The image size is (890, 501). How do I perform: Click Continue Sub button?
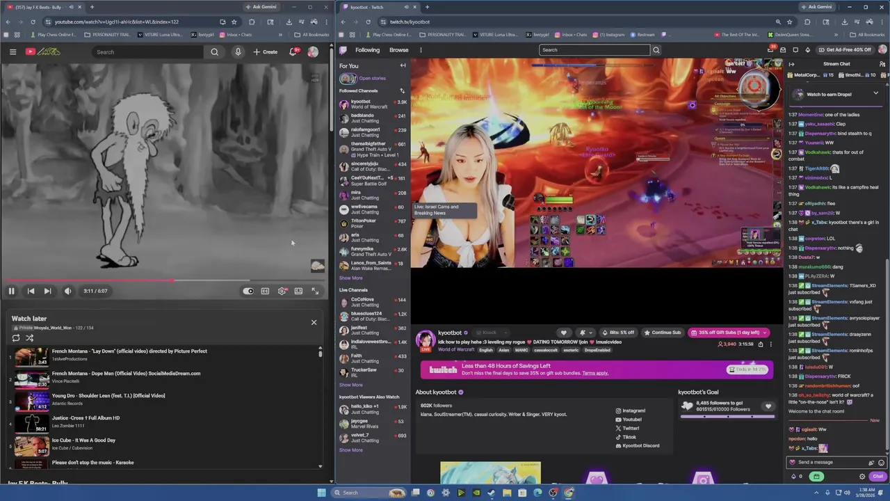[663, 333]
